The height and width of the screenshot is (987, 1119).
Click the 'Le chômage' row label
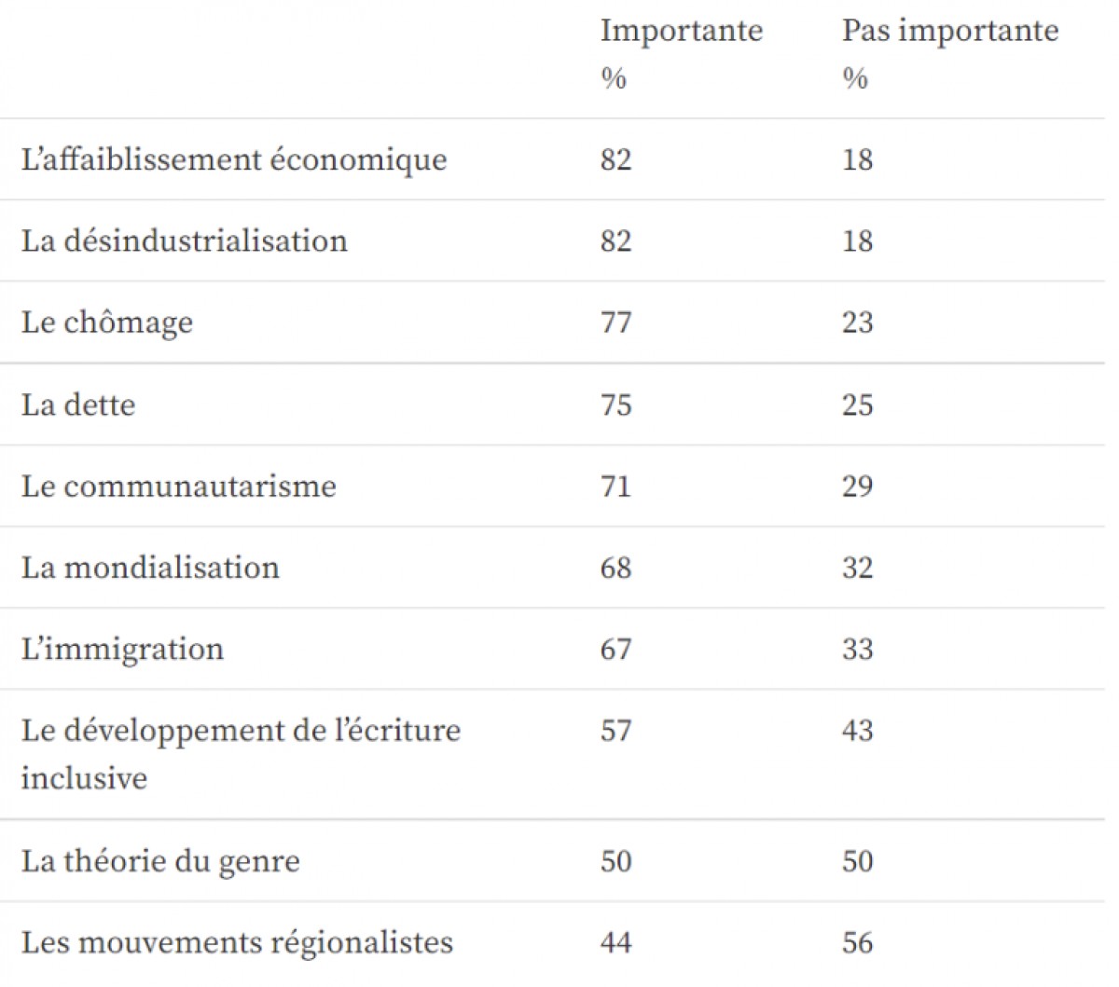point(107,323)
